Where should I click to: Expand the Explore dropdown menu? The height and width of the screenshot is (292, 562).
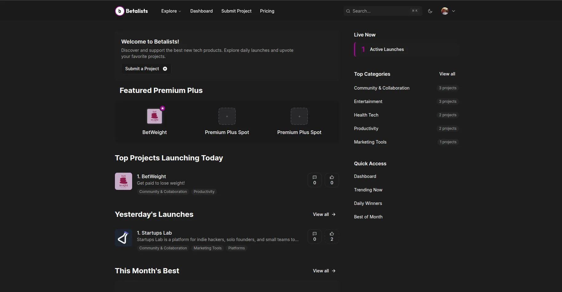171,11
